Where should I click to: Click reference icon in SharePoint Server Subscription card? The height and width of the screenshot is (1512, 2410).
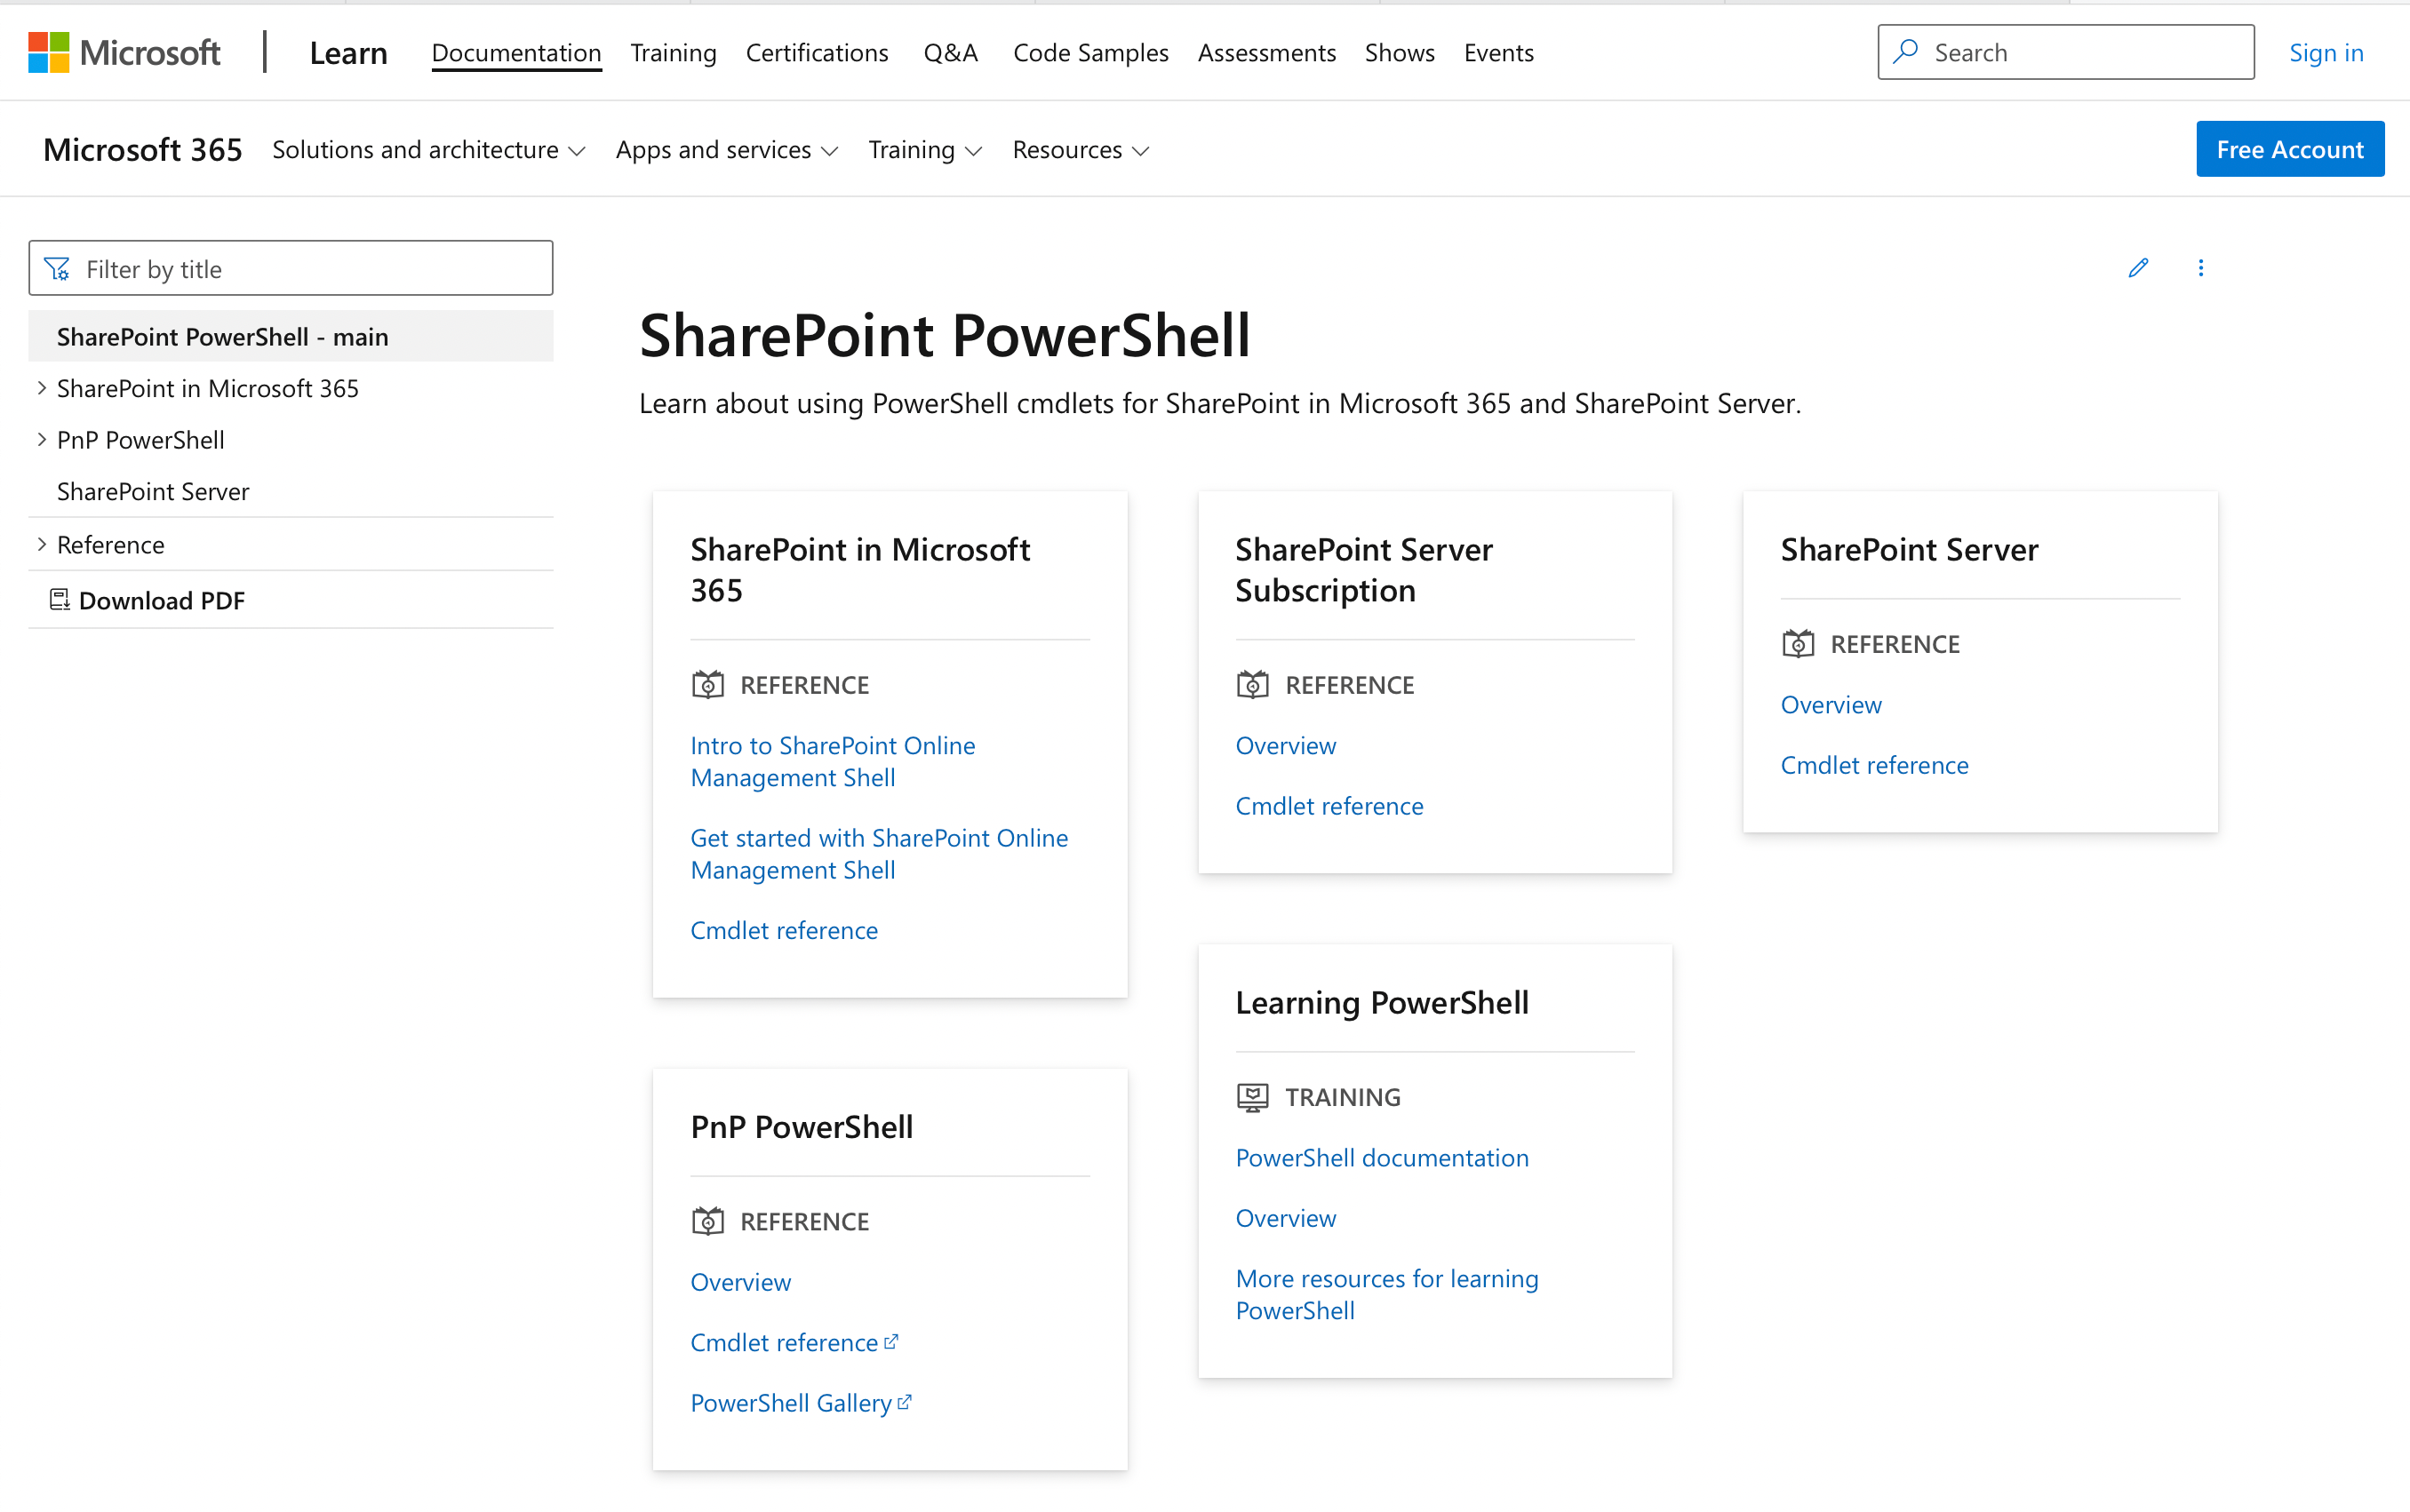(x=1252, y=684)
